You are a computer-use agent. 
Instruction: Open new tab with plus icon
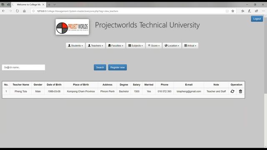tap(49, 5)
